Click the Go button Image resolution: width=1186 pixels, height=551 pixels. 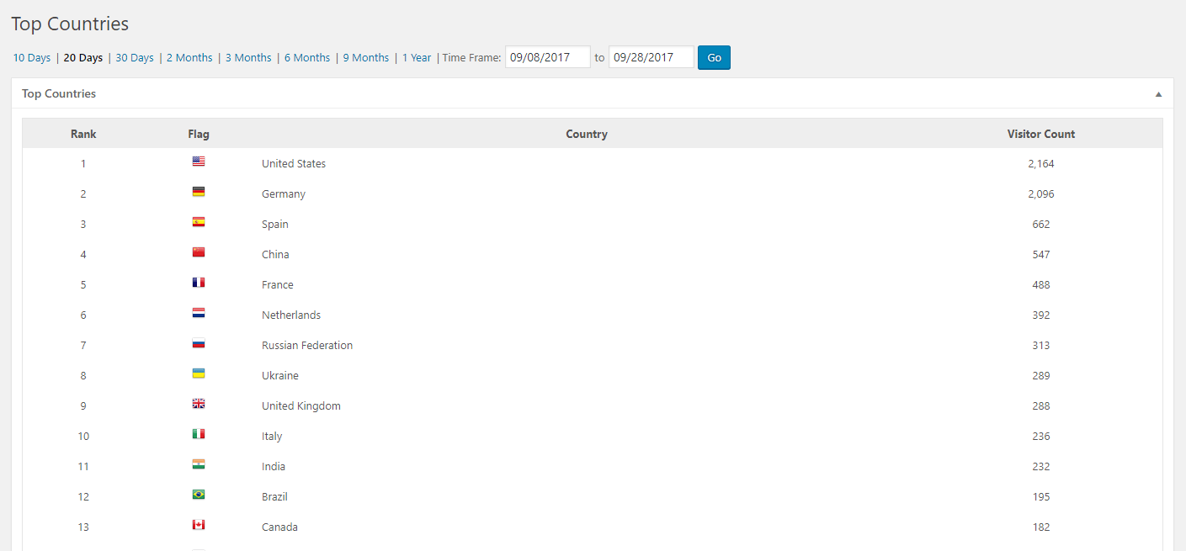click(714, 58)
